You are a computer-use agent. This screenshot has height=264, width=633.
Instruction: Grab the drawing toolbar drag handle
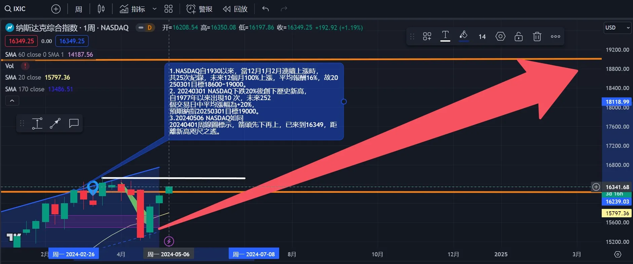point(412,37)
